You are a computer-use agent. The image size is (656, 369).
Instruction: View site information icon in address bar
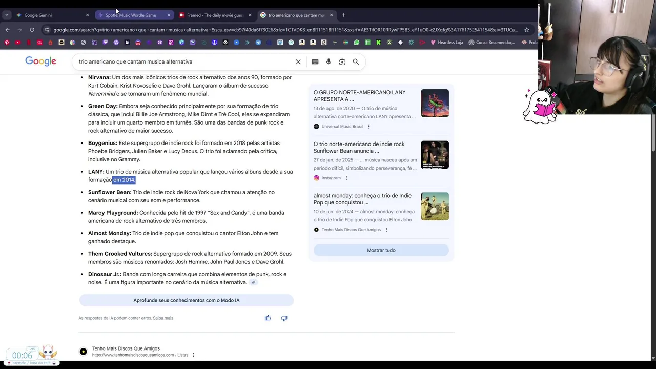pos(47,30)
